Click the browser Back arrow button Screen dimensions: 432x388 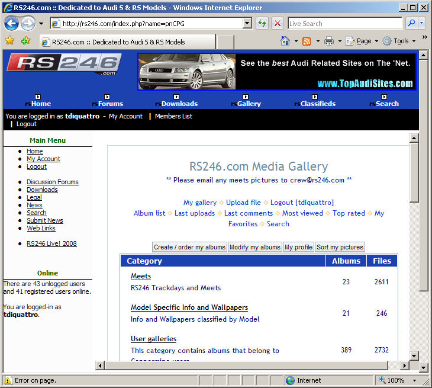click(x=12, y=23)
